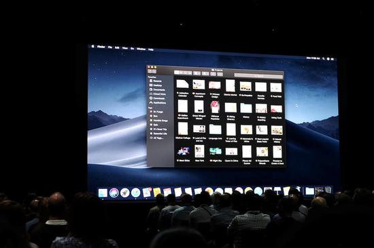This screenshot has height=248, width=374.
Task: Click the Spotlight search icon in menu bar
Action: [324, 58]
